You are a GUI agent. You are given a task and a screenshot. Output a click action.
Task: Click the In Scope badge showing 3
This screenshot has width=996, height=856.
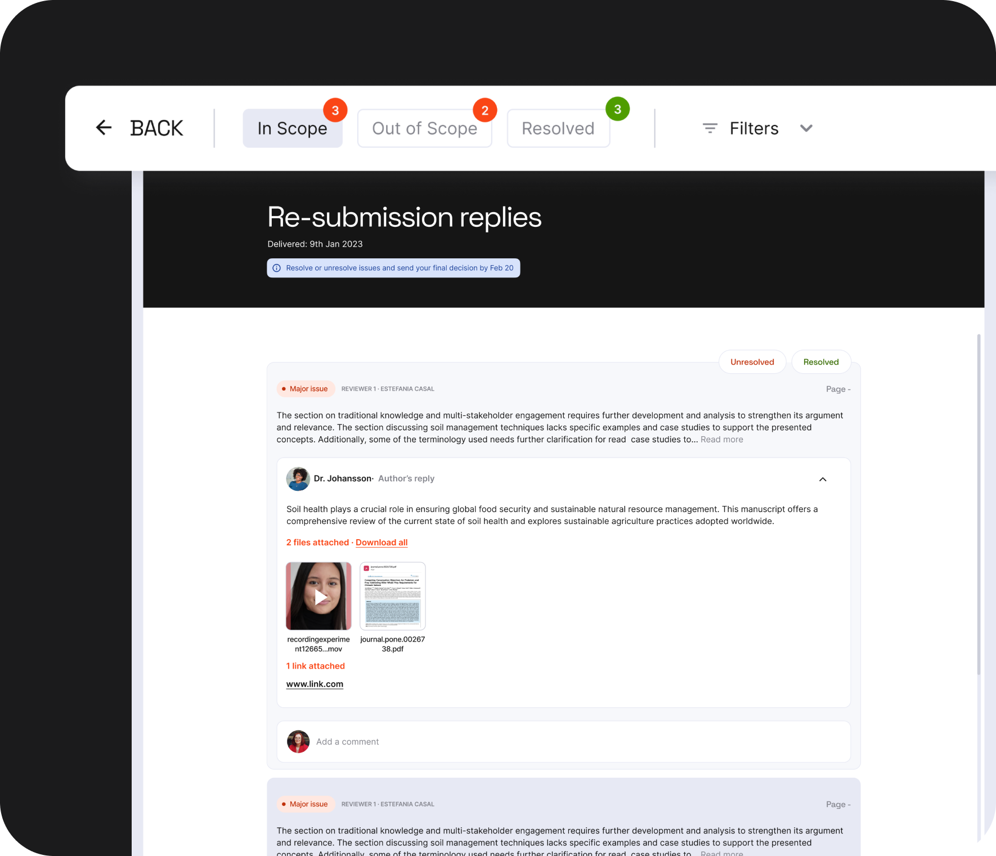pos(335,110)
